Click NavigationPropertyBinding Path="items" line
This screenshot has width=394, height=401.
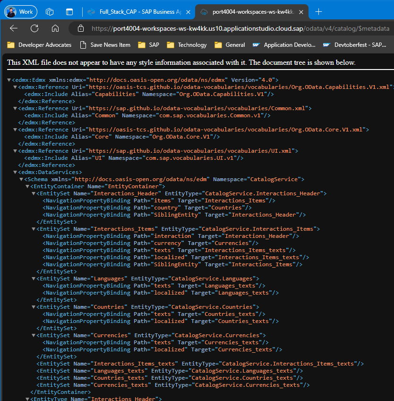click(x=159, y=200)
